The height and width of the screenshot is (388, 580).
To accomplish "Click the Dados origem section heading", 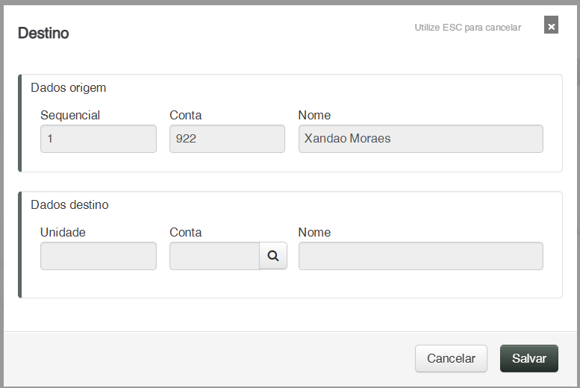I will (x=69, y=88).
